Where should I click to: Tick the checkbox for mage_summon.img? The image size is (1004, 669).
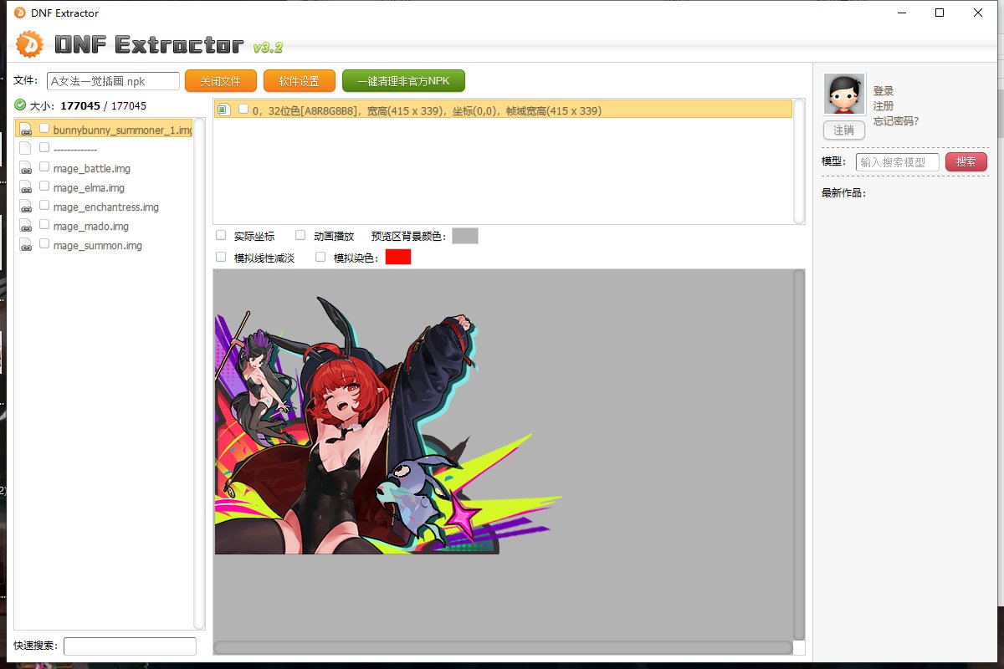click(x=44, y=244)
